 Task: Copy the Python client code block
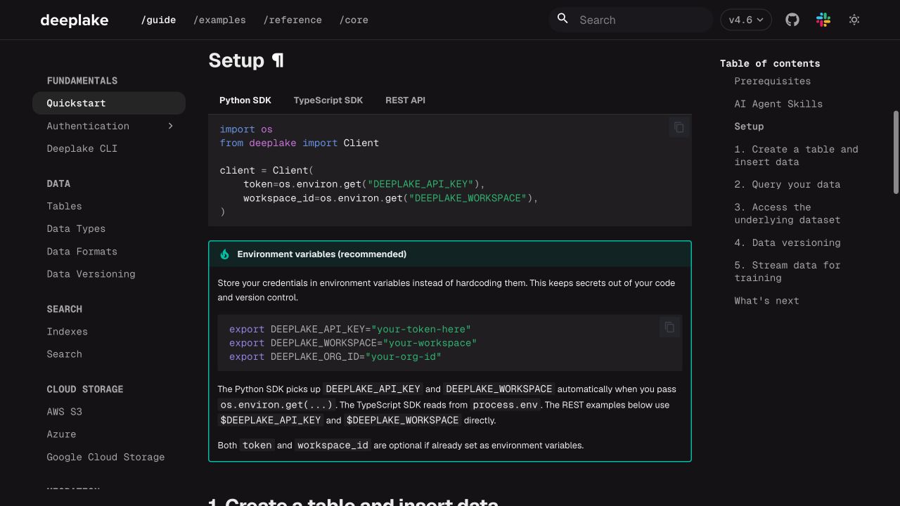[x=679, y=127]
